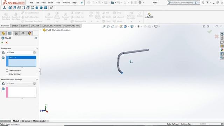Open the Motion Study 1 tab
Image resolution: width=224 pixels, height=126 pixels.
(x=40, y=121)
